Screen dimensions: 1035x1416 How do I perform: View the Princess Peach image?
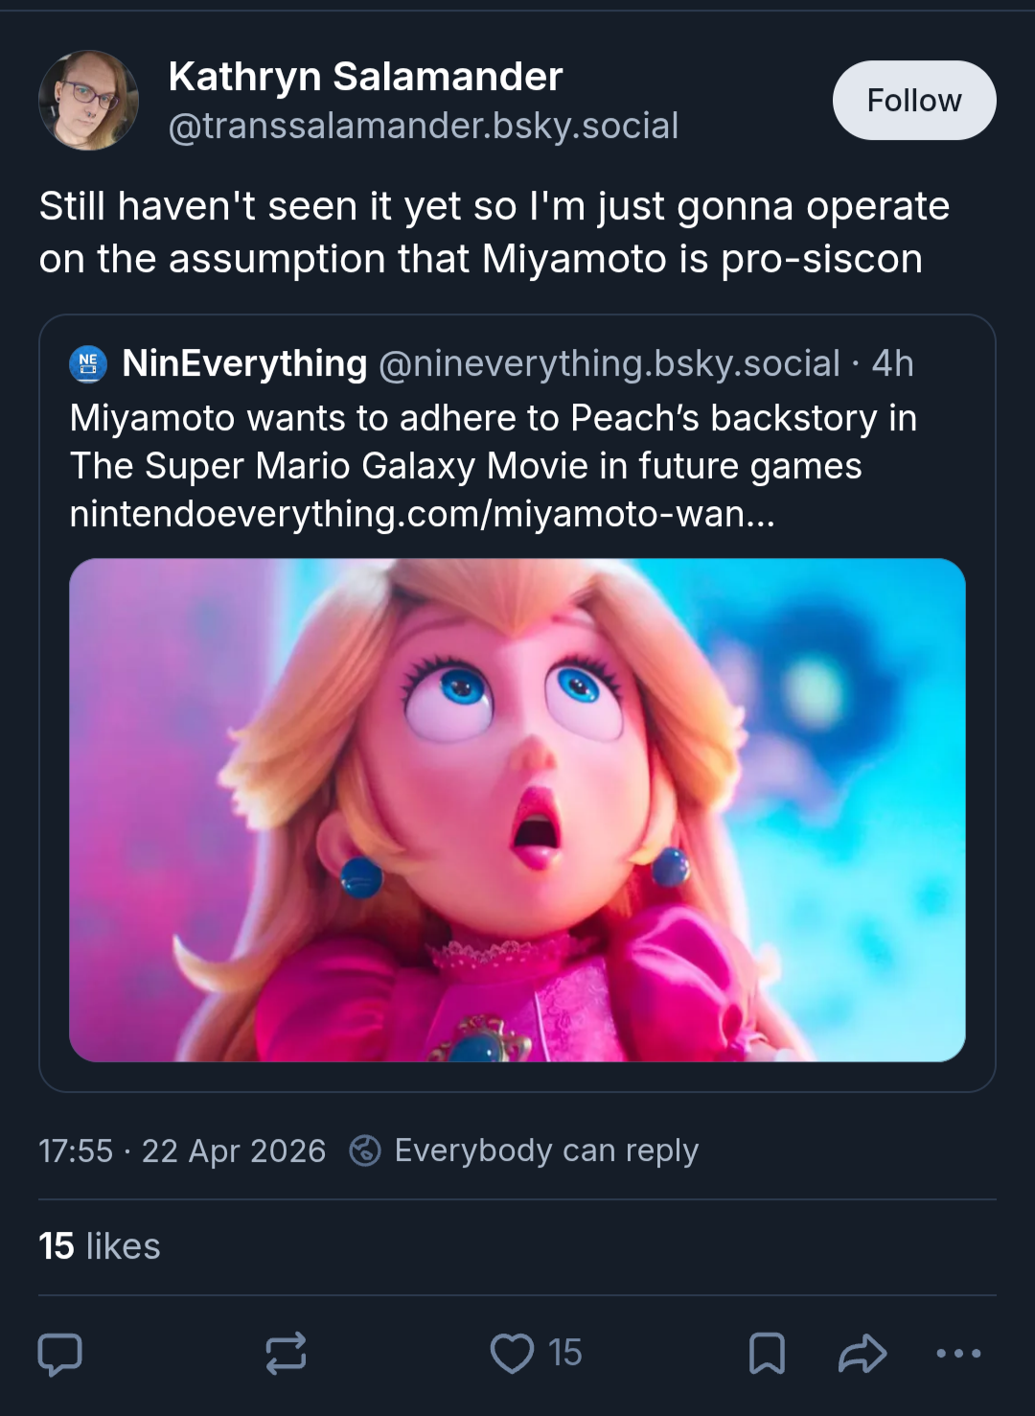[x=517, y=810]
